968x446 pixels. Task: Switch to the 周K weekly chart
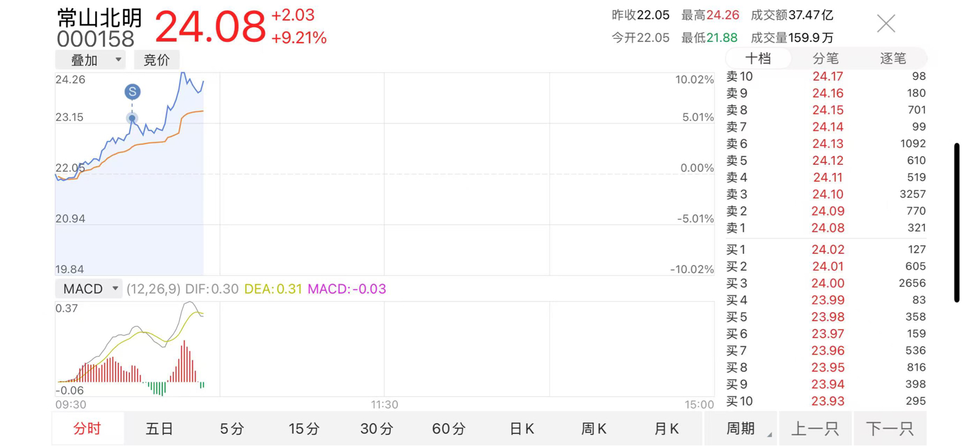click(x=594, y=429)
